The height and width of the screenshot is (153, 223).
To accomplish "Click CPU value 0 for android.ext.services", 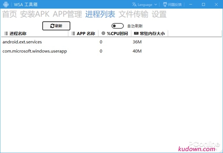I will (101, 42).
